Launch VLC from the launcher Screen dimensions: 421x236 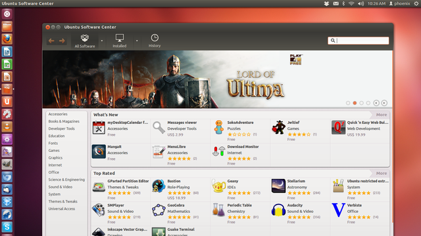click(7, 127)
